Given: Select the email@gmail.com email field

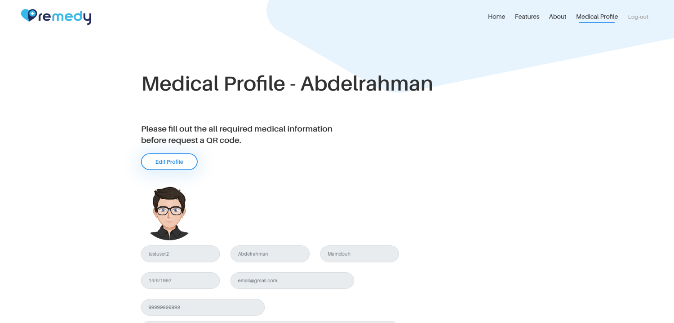Looking at the screenshot, I should pos(292,280).
